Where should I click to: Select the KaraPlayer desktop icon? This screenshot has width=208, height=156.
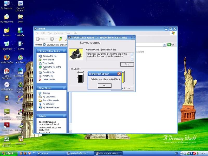pyautogui.click(x=21, y=73)
